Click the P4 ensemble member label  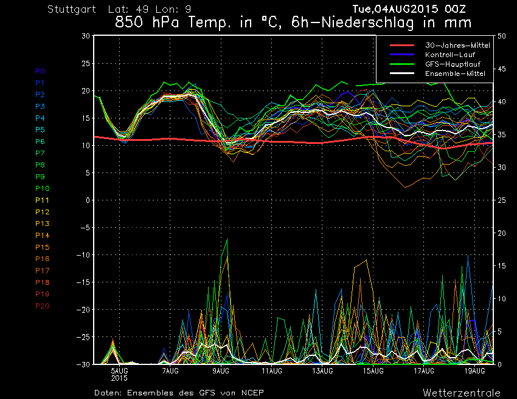(40, 118)
